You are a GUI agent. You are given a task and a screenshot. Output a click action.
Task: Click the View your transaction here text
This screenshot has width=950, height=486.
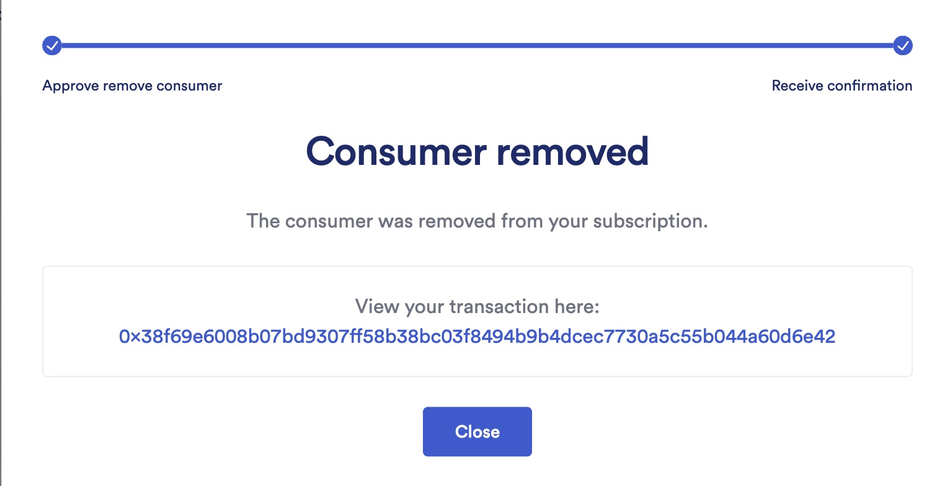(477, 306)
